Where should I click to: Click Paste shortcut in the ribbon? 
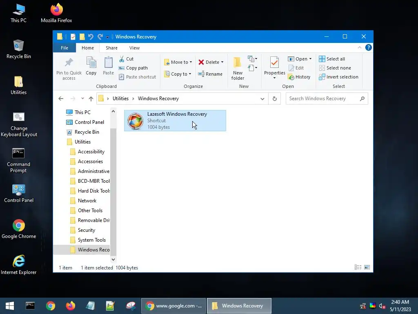tap(137, 77)
